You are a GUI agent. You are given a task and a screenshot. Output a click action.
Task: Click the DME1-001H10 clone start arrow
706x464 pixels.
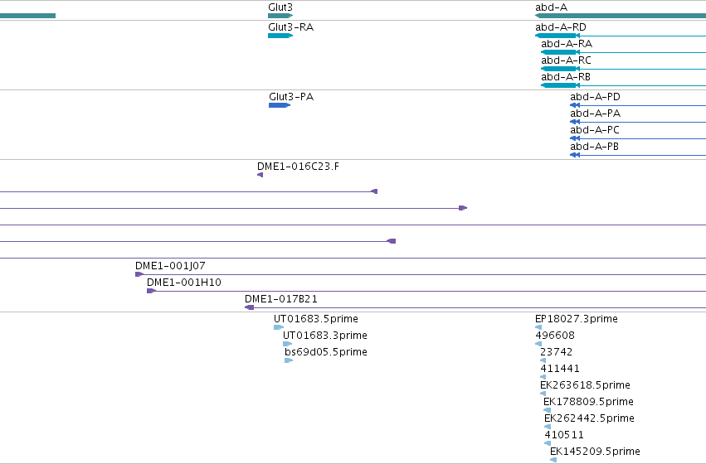[151, 291]
